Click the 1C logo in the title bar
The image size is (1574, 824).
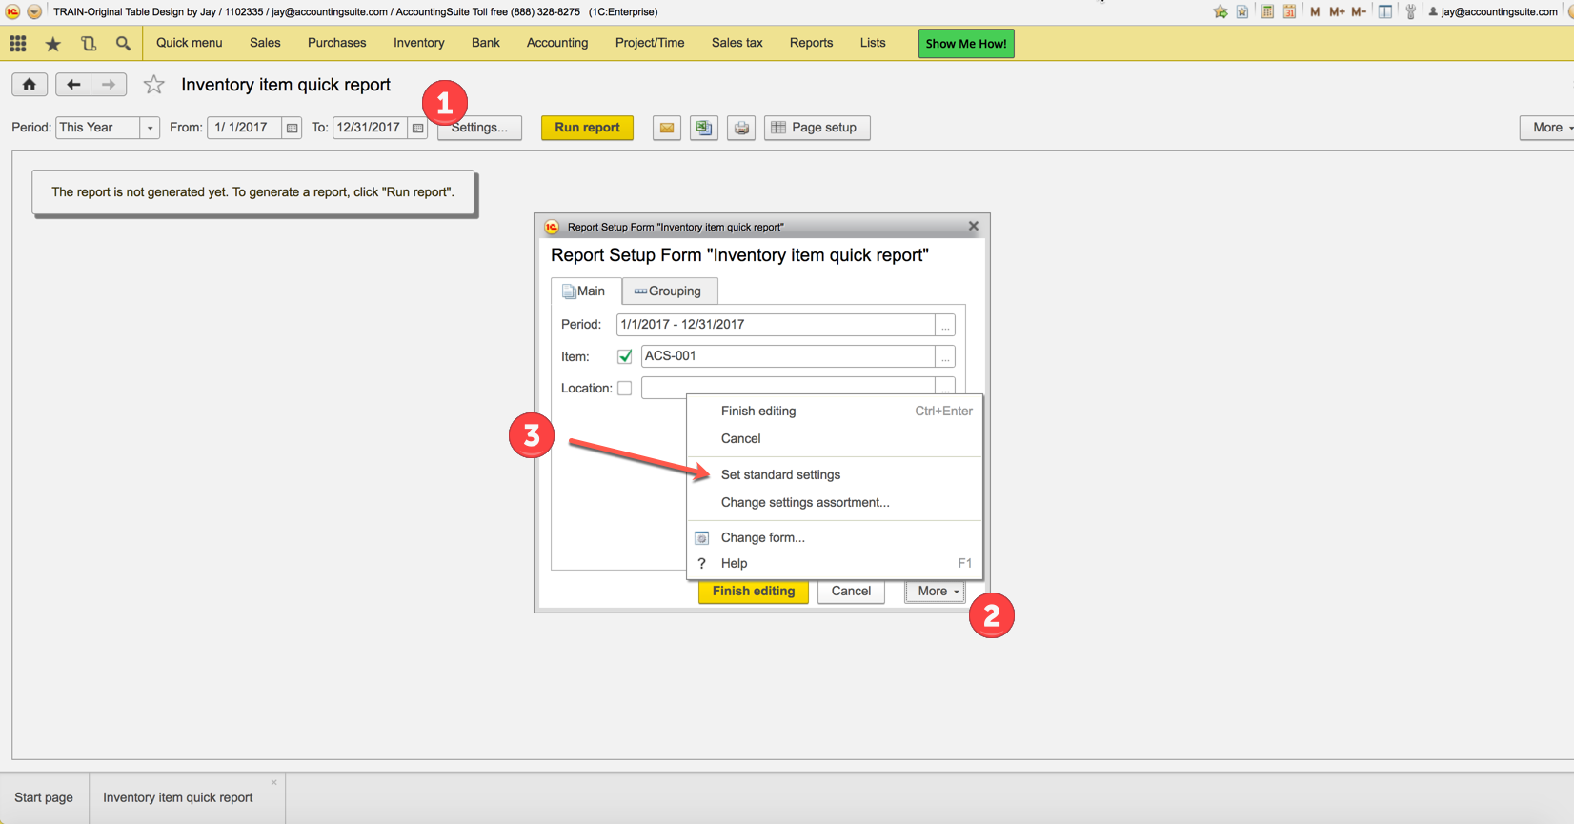click(12, 11)
